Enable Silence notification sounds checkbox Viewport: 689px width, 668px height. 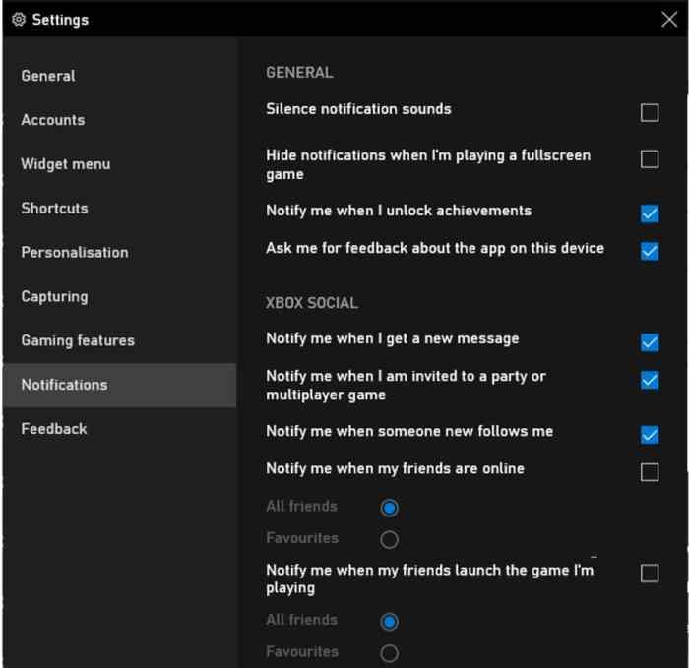[649, 113]
